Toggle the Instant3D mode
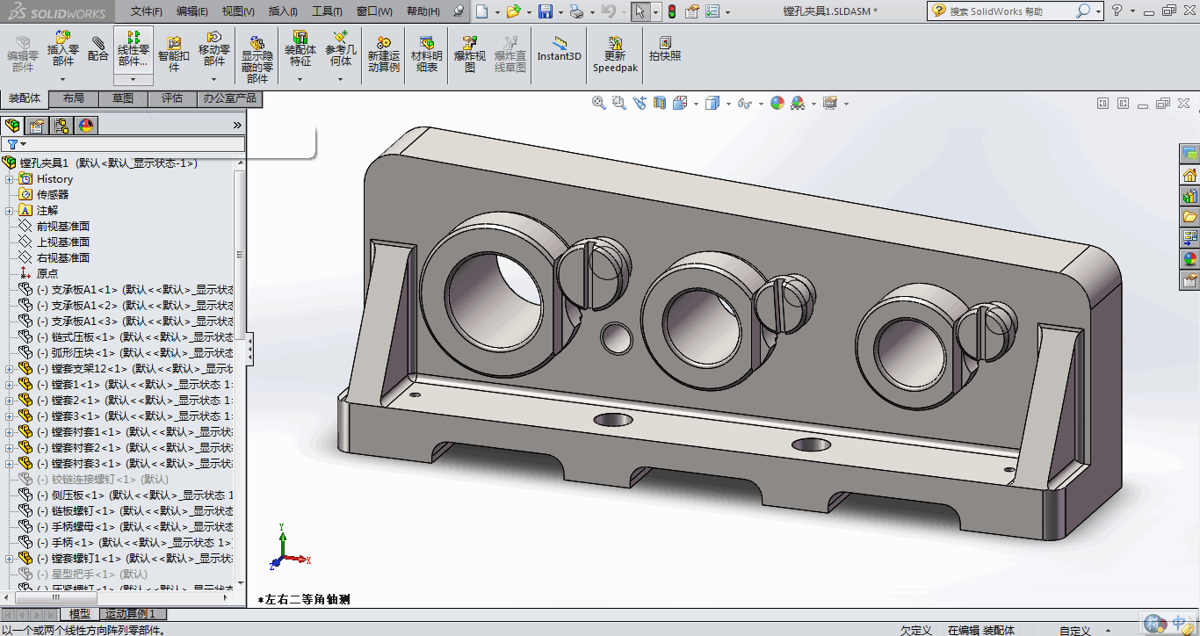Viewport: 1200px width, 636px height. (560, 49)
